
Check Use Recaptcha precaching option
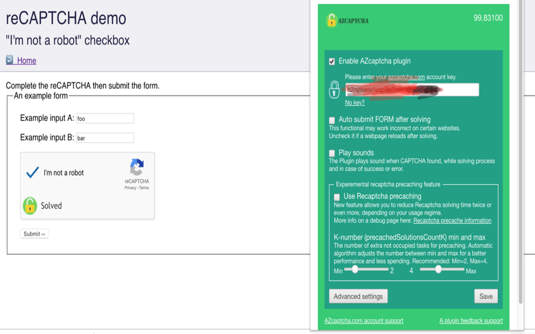(337, 197)
